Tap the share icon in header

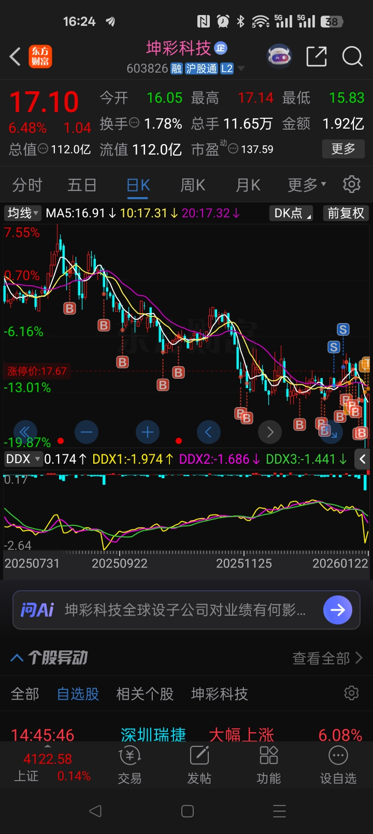coord(317,57)
